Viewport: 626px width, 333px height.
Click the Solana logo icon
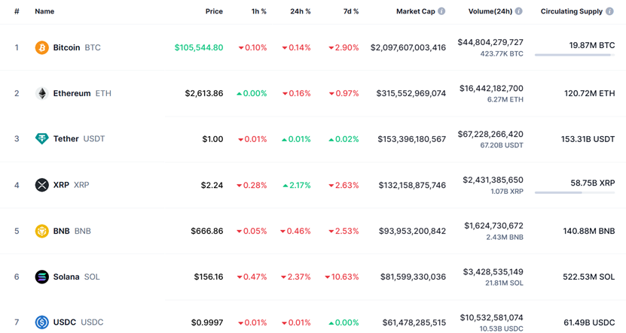coord(42,277)
